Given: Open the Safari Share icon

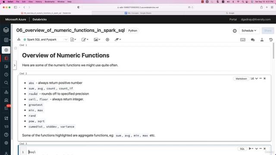Looking at the screenshot, I should [x=262, y=7].
